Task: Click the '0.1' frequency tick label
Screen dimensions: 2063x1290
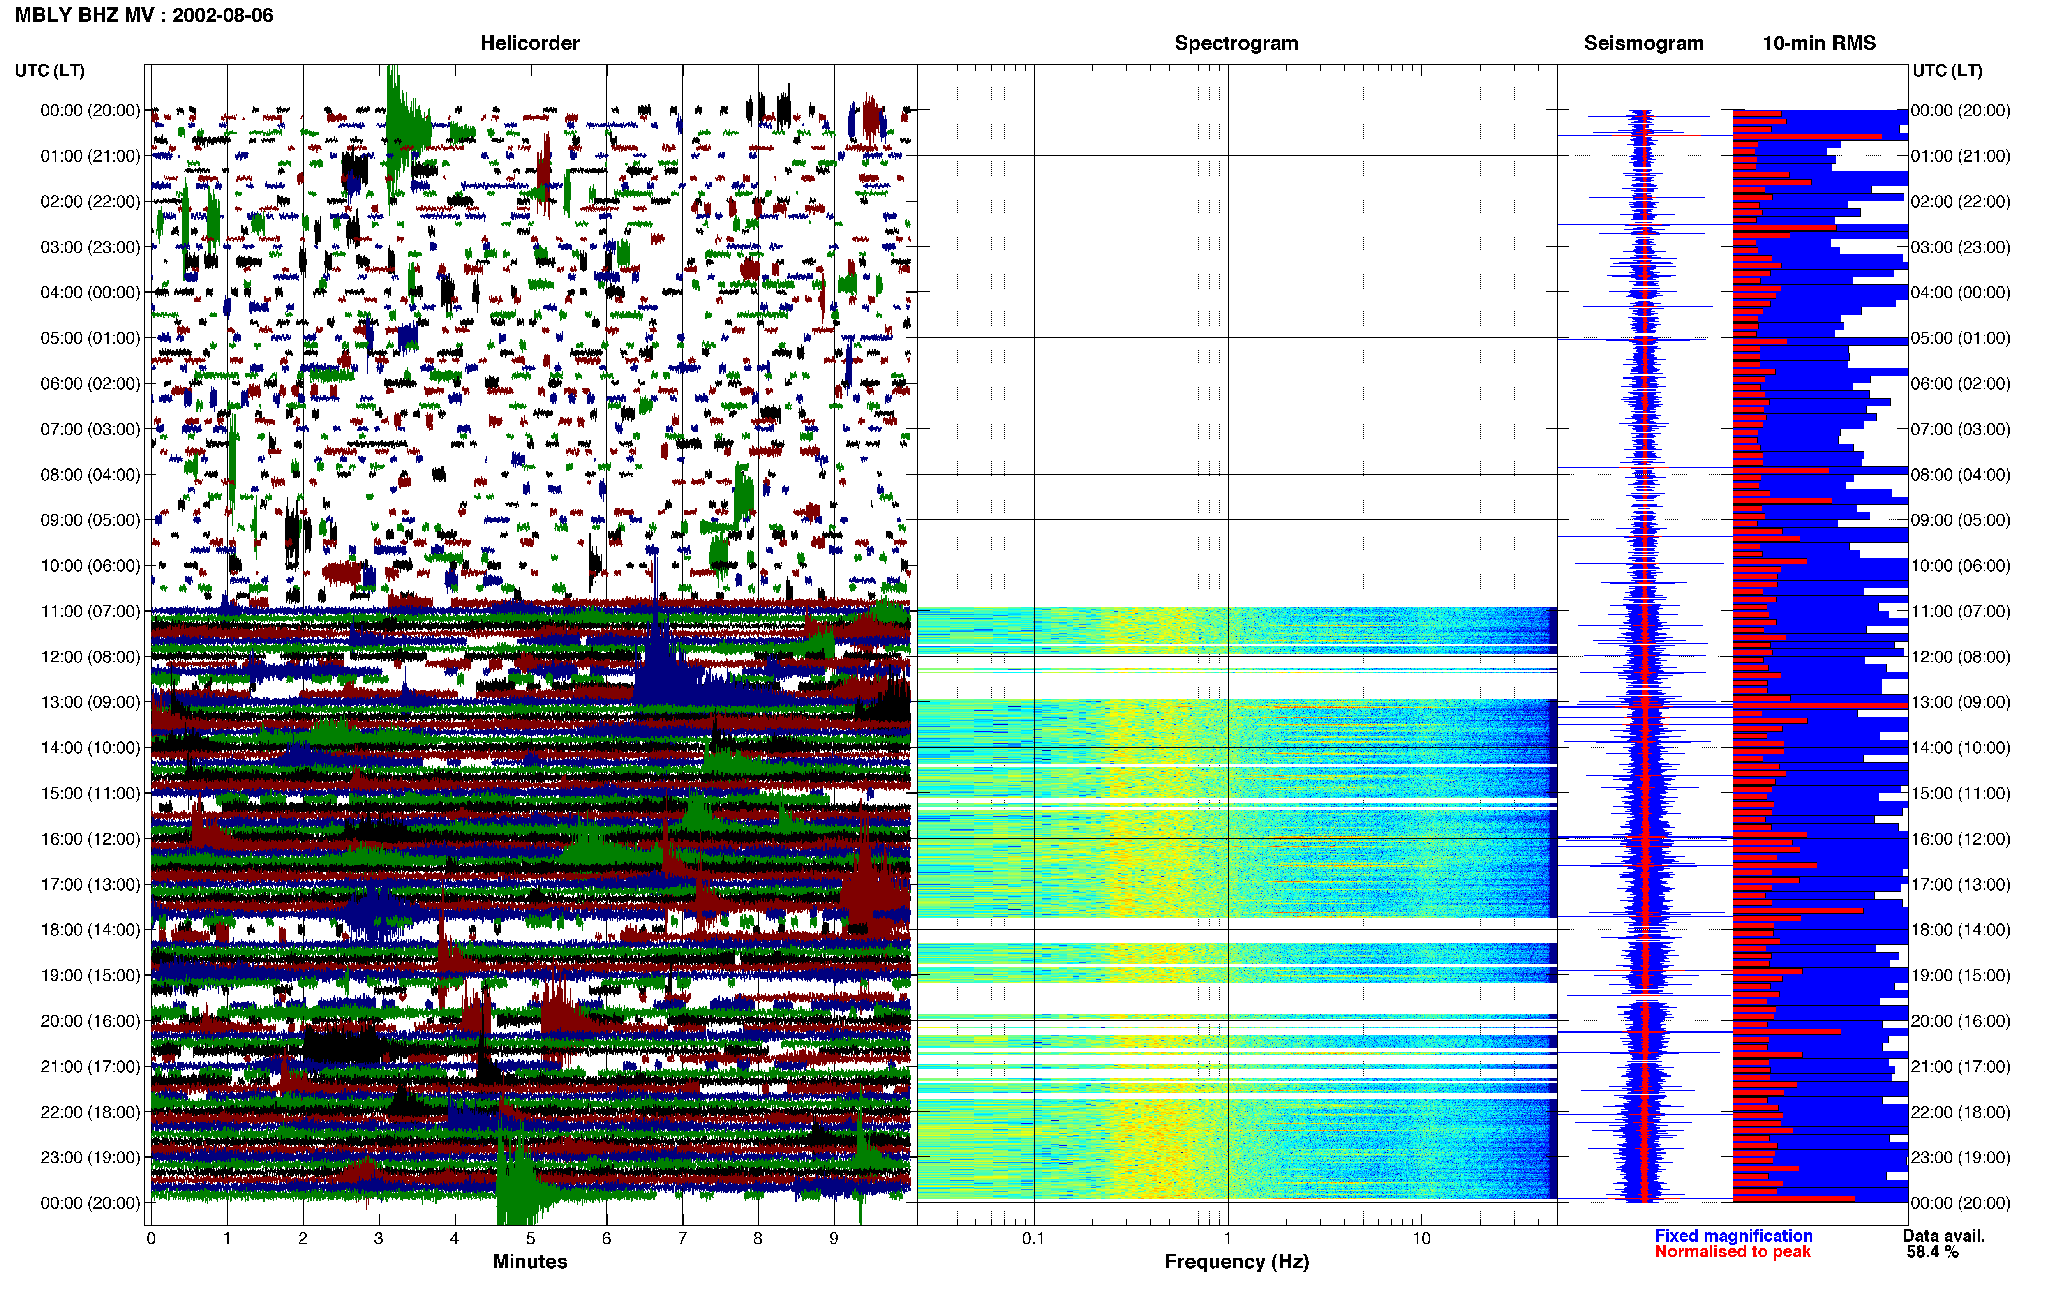Action: click(1033, 1238)
